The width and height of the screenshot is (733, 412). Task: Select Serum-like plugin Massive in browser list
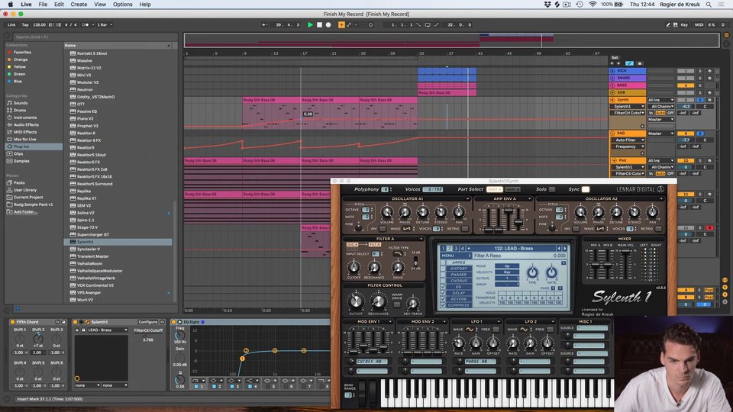(84, 61)
